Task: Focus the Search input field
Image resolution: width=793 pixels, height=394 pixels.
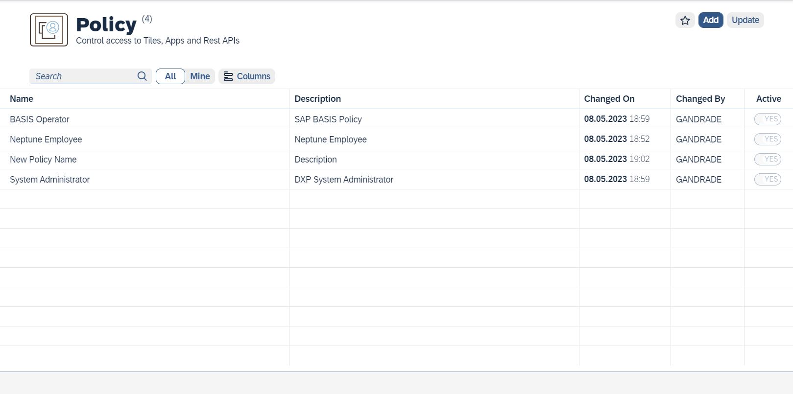Action: [83, 76]
